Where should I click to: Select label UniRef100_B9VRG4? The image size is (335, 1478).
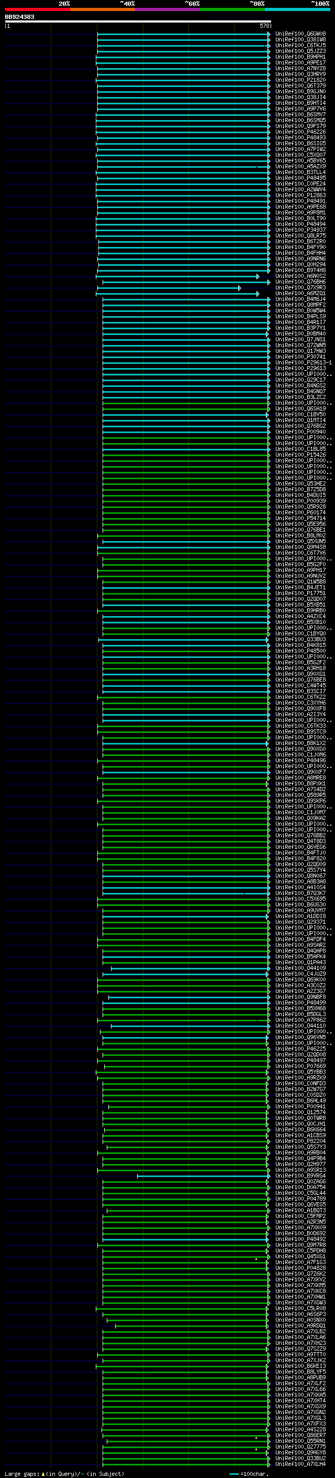[300, 1176]
